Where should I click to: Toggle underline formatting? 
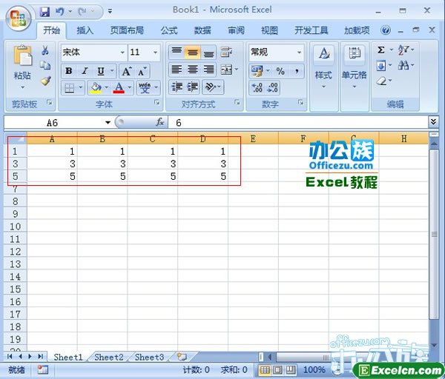point(101,71)
